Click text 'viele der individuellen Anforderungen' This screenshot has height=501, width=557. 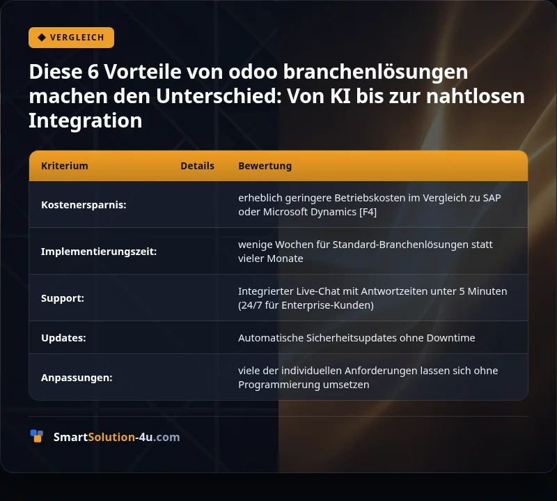[x=368, y=378]
